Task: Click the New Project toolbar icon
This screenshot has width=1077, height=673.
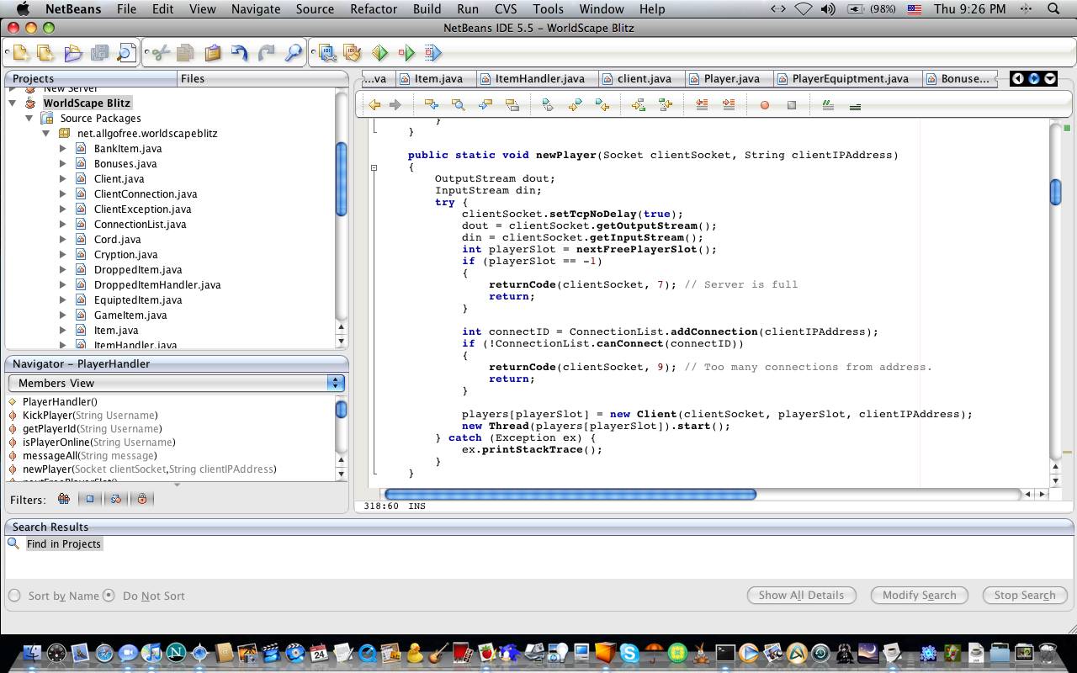Action: pyautogui.click(x=45, y=53)
